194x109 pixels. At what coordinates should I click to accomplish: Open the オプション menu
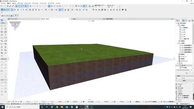[x=35, y=3]
